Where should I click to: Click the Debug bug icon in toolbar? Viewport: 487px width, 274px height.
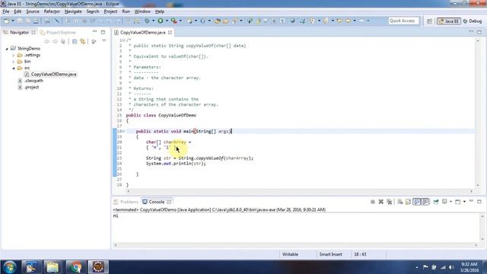click(x=147, y=21)
